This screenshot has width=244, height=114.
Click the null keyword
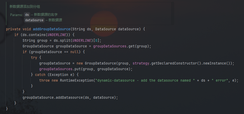(74, 52)
